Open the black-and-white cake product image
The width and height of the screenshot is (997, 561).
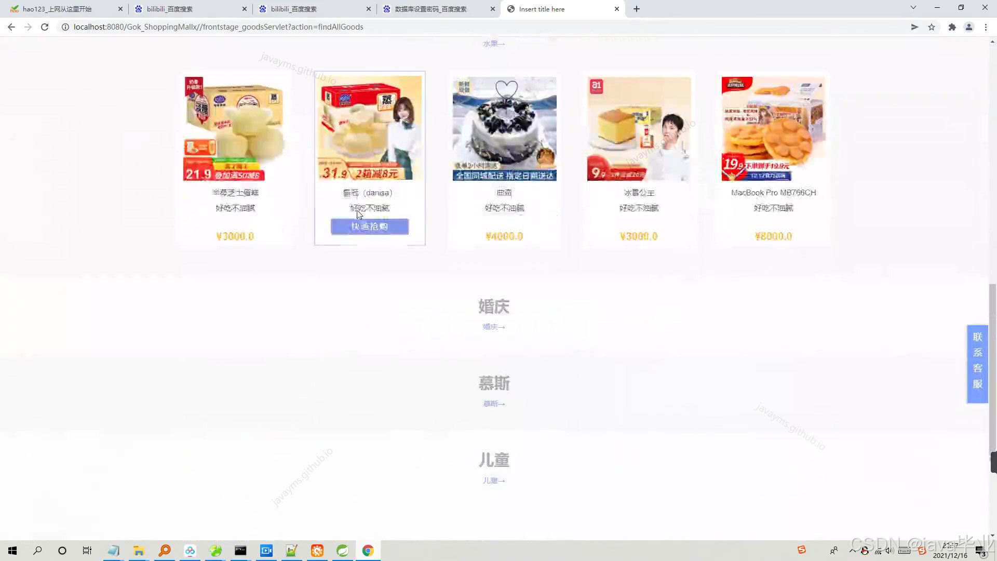[504, 129]
